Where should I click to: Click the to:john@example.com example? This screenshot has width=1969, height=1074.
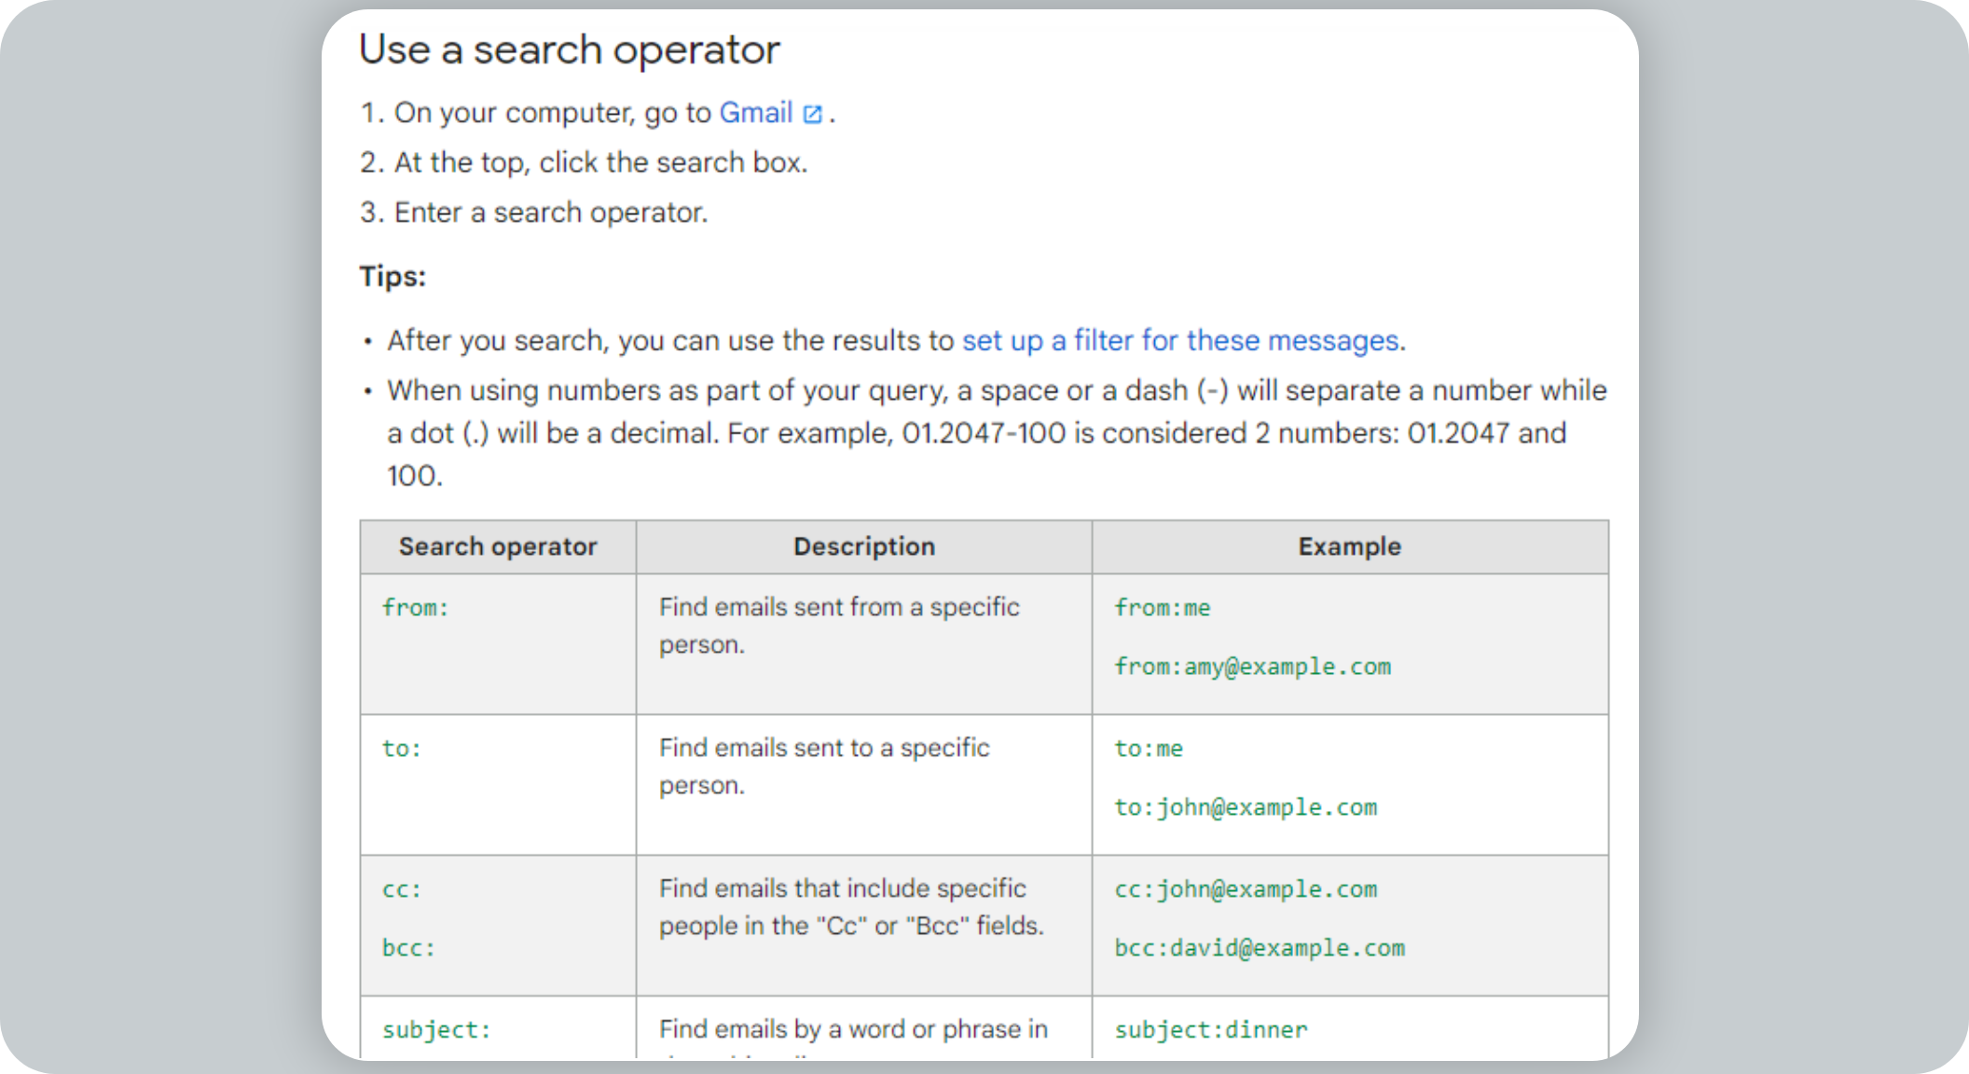click(x=1246, y=807)
